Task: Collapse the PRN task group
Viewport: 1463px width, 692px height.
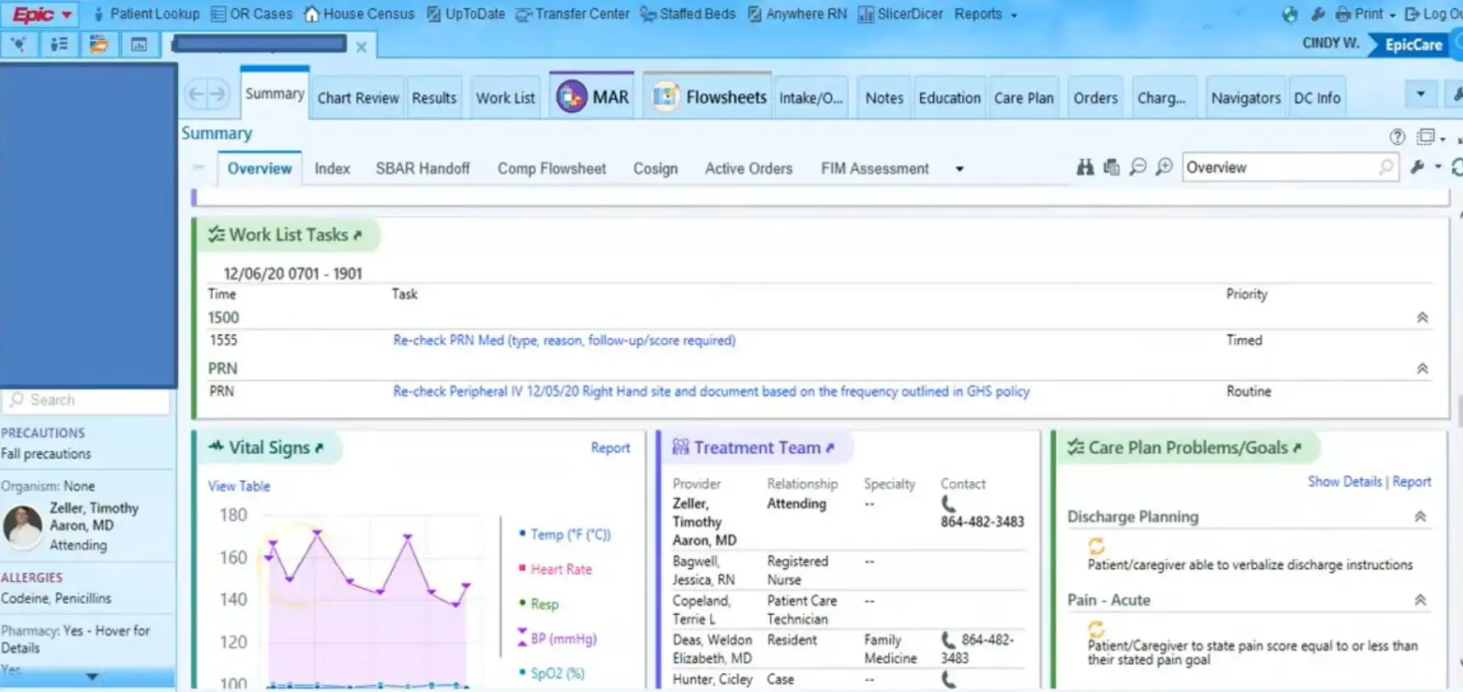Action: tap(1422, 368)
